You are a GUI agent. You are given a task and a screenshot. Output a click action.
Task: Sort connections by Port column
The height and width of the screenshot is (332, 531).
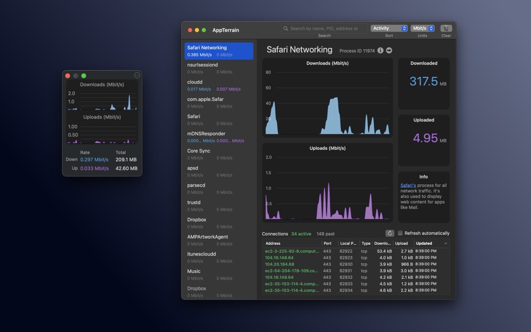[x=330, y=243]
